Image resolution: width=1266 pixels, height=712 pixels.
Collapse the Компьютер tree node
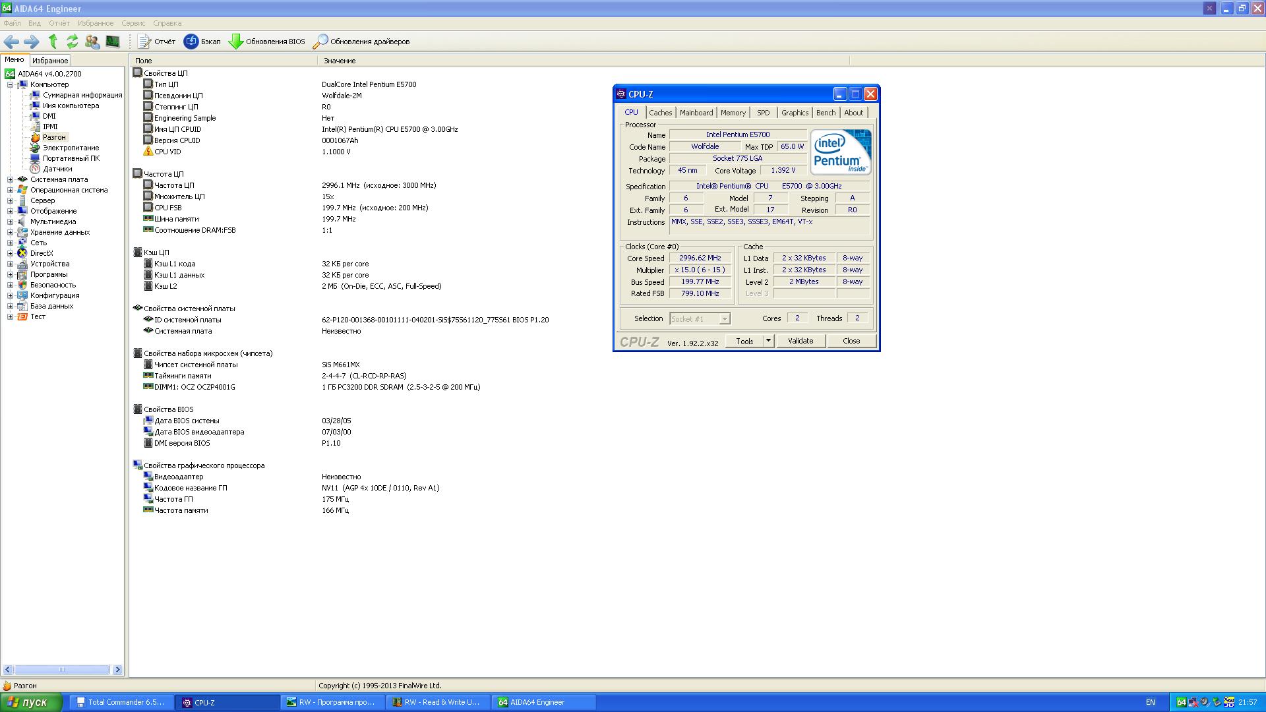[10, 84]
